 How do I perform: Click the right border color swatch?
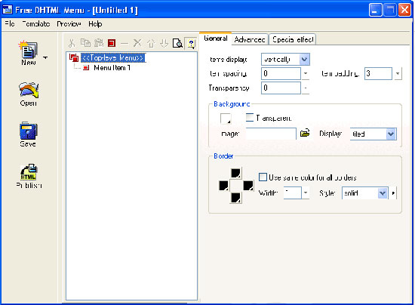248,186
